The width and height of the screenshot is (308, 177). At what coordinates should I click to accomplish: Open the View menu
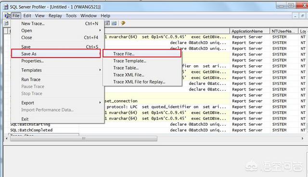[x=39, y=16]
